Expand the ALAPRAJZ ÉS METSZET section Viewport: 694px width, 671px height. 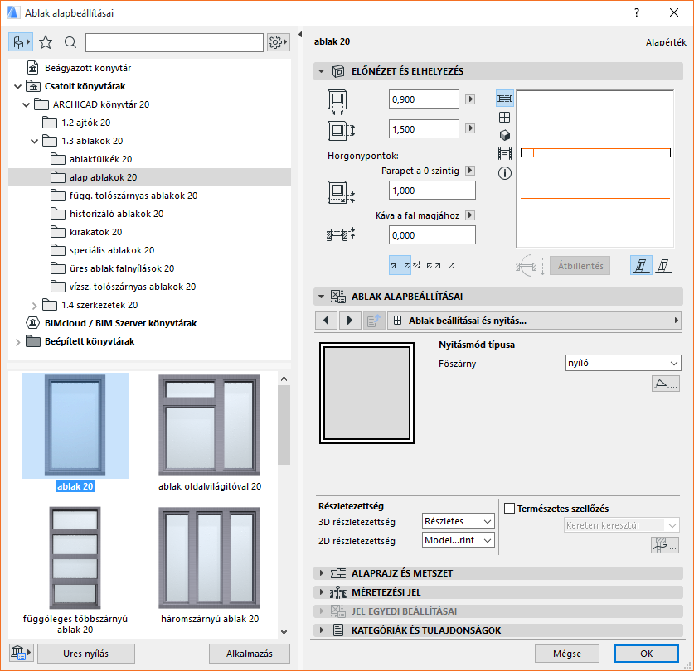coord(322,572)
